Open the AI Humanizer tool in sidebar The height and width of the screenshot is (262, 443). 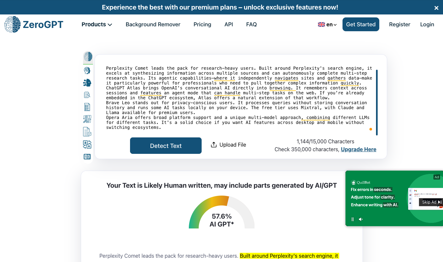[x=87, y=70]
